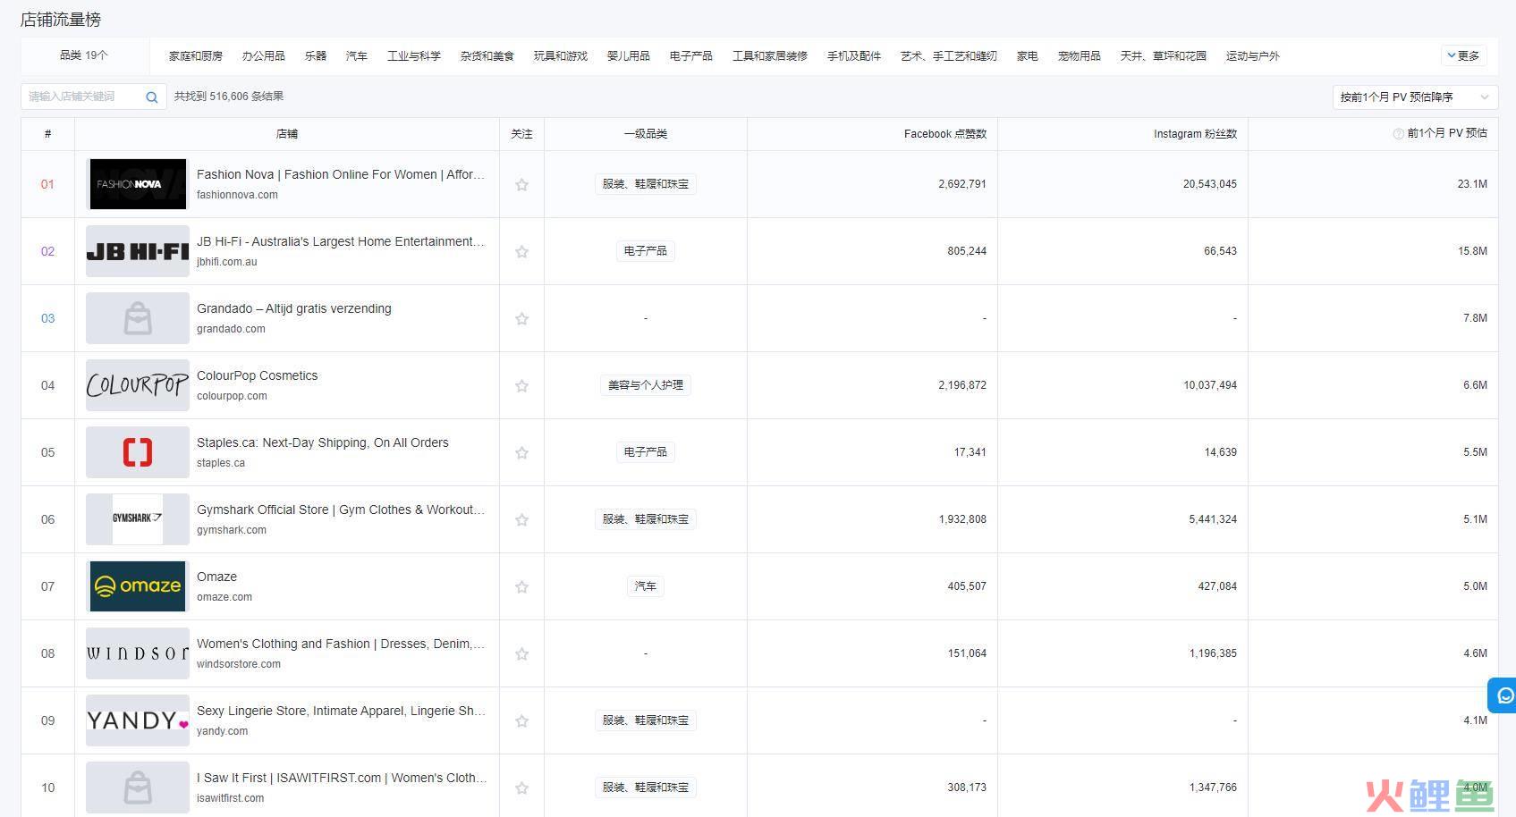Viewport: 1516px width, 817px height.
Task: Select the 乐器 category
Action: point(316,55)
